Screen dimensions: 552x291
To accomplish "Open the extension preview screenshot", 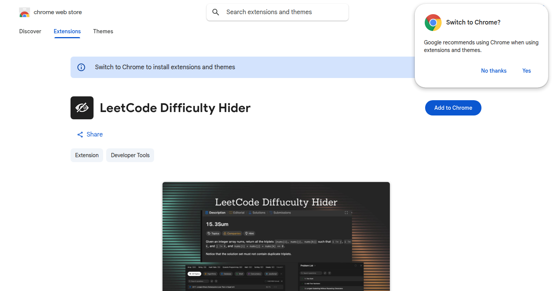I will pos(276,236).
